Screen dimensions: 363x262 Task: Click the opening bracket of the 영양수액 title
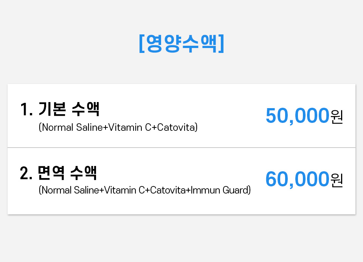click(141, 44)
